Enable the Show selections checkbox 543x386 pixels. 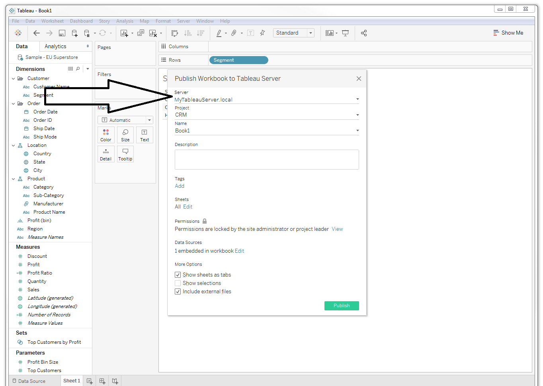click(x=178, y=283)
